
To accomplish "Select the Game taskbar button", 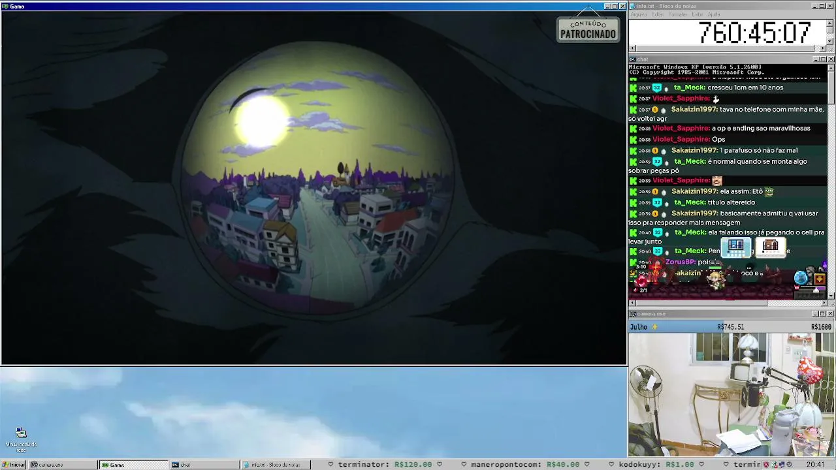I will tap(134, 465).
